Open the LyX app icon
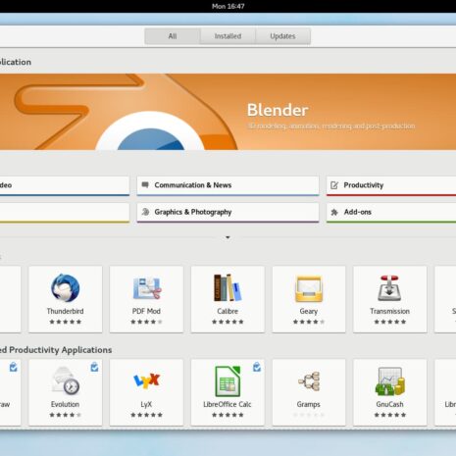 point(146,380)
